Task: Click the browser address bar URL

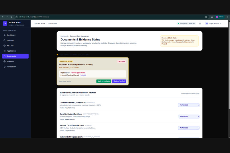Action: [x=34, y=17]
